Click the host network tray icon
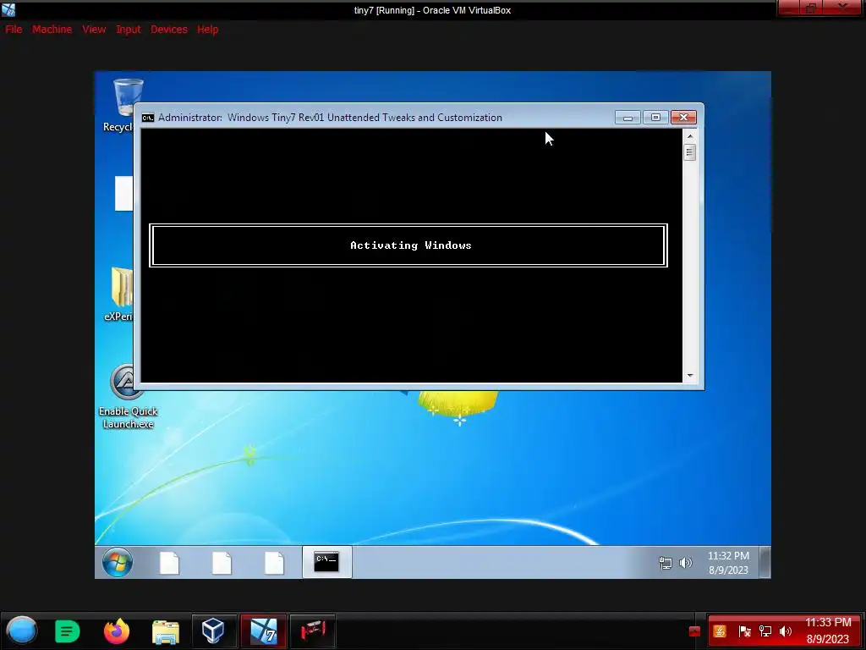The image size is (866, 650). coord(765,631)
